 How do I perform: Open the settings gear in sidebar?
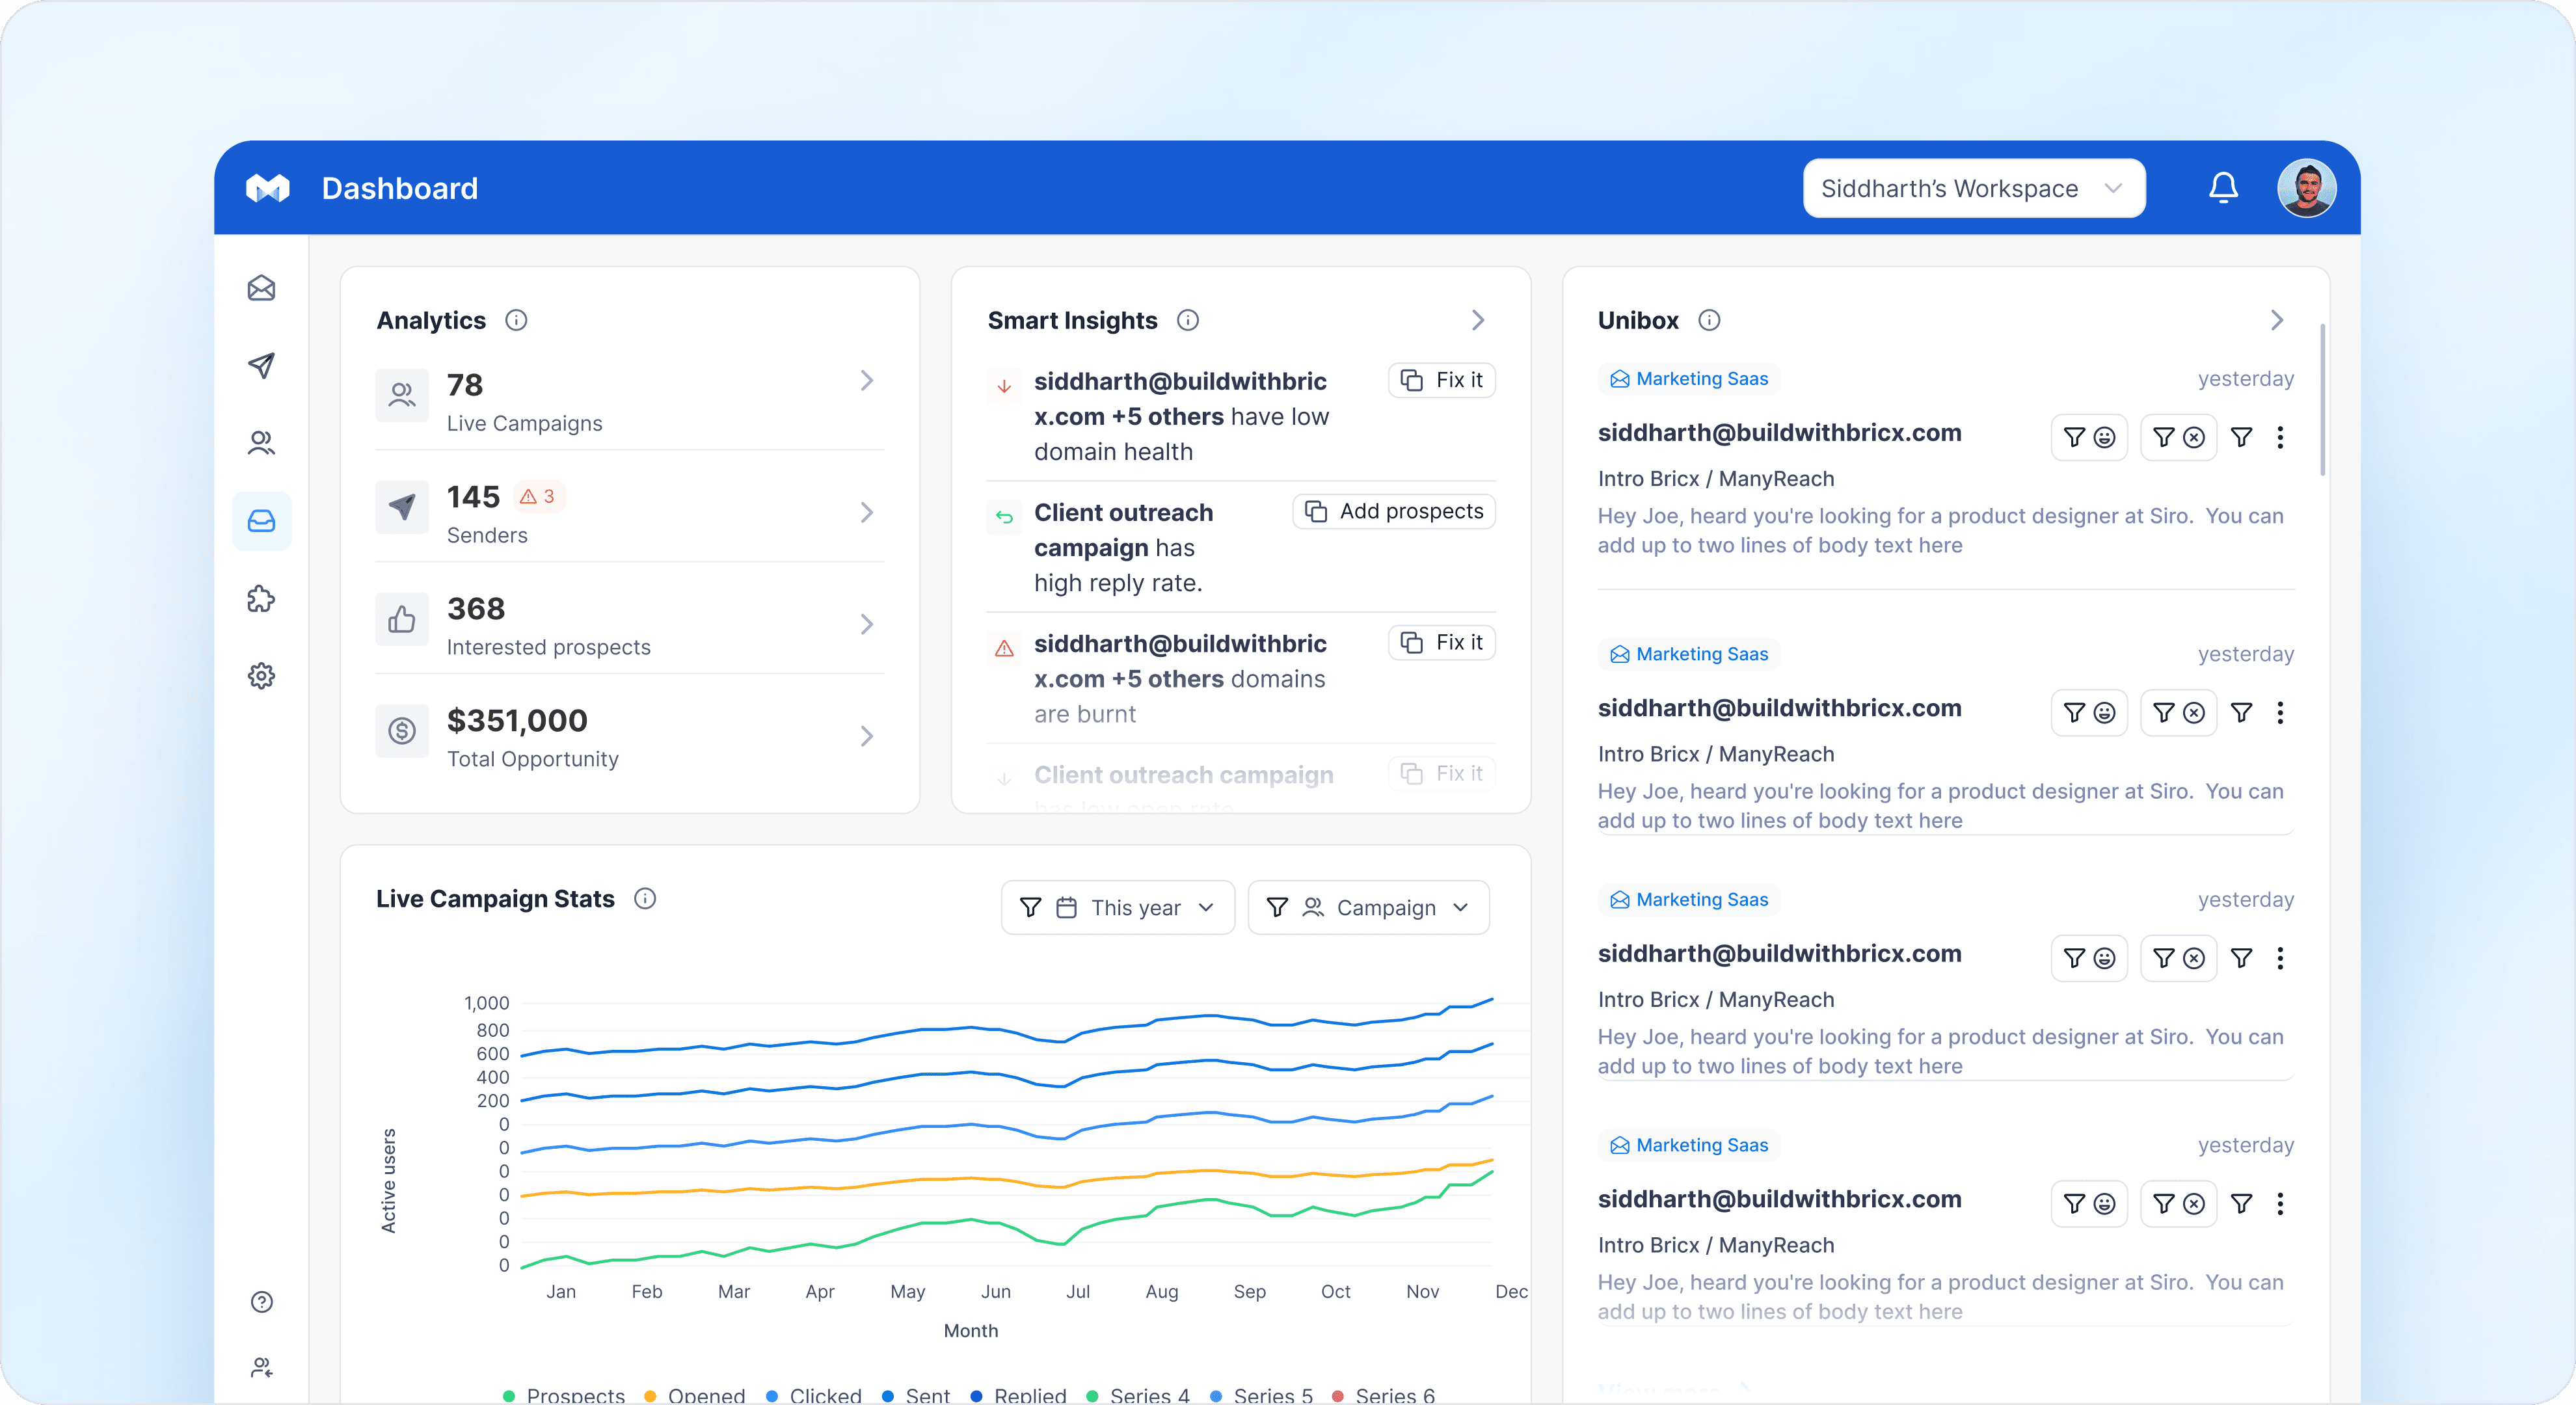(261, 676)
